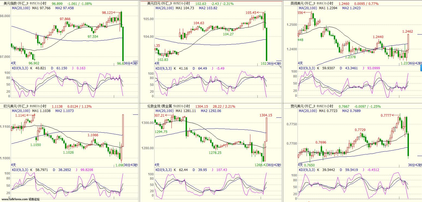Click the 1.1066 price label

pyautogui.click(x=93, y=135)
